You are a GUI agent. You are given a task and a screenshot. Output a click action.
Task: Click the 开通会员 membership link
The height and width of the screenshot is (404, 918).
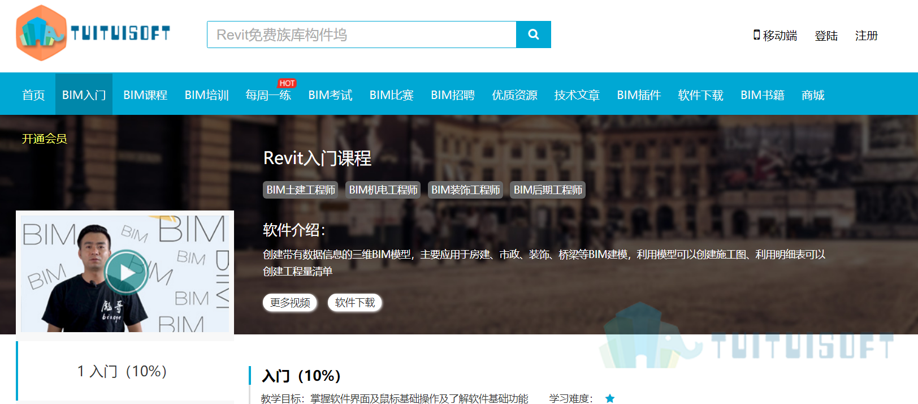45,139
